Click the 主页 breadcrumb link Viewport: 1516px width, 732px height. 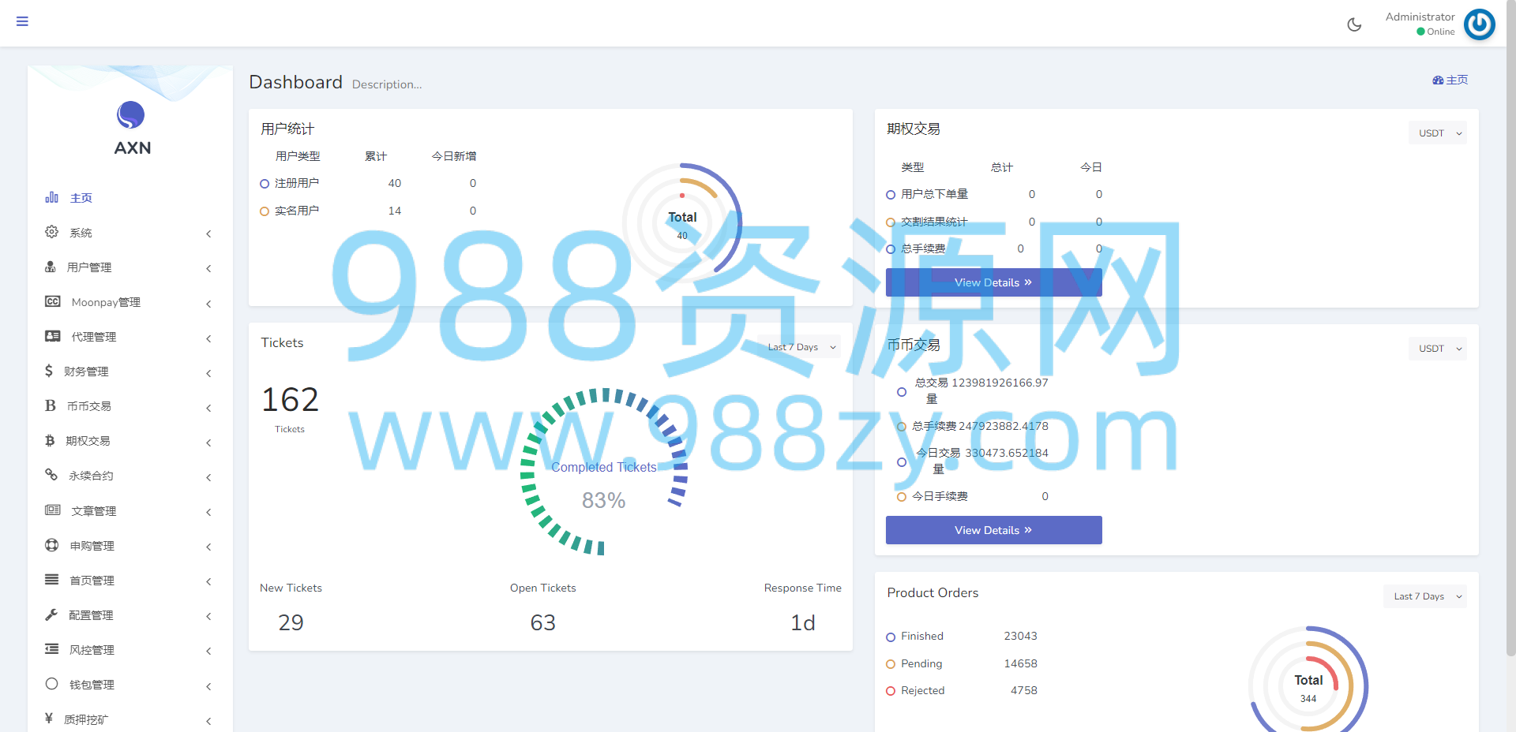tap(1450, 80)
